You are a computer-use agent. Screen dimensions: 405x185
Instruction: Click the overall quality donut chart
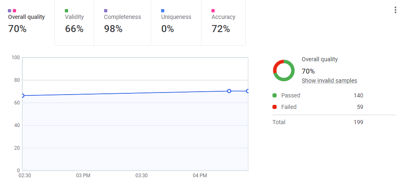[x=284, y=70]
